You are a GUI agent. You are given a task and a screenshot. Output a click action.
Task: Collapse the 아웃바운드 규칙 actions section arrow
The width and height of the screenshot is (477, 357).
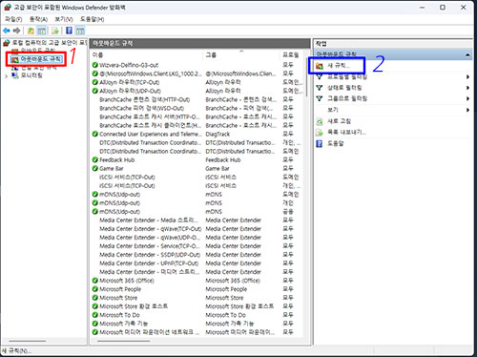tap(467, 54)
